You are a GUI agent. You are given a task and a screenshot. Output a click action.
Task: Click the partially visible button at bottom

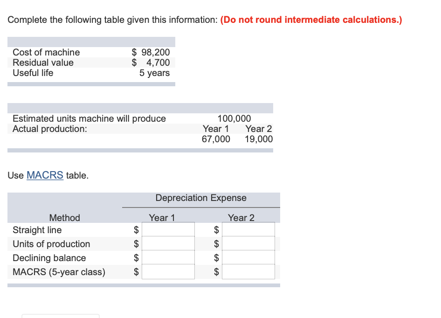[x=60, y=317]
